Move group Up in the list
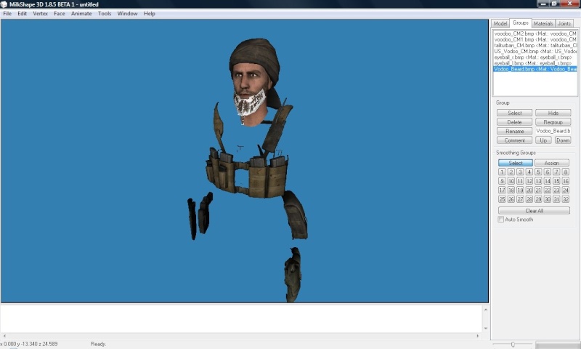581x349 pixels. [x=543, y=140]
